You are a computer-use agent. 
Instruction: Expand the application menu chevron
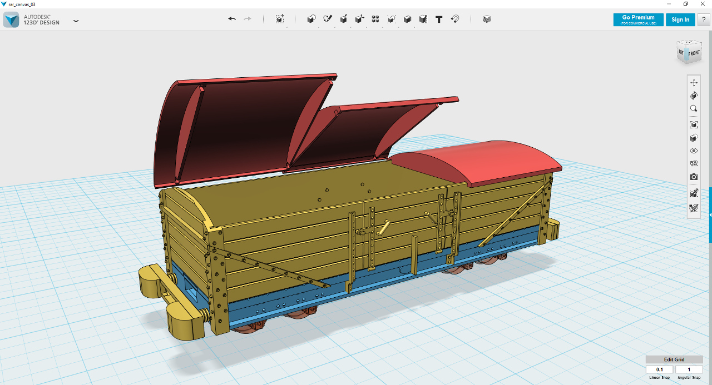pyautogui.click(x=76, y=21)
